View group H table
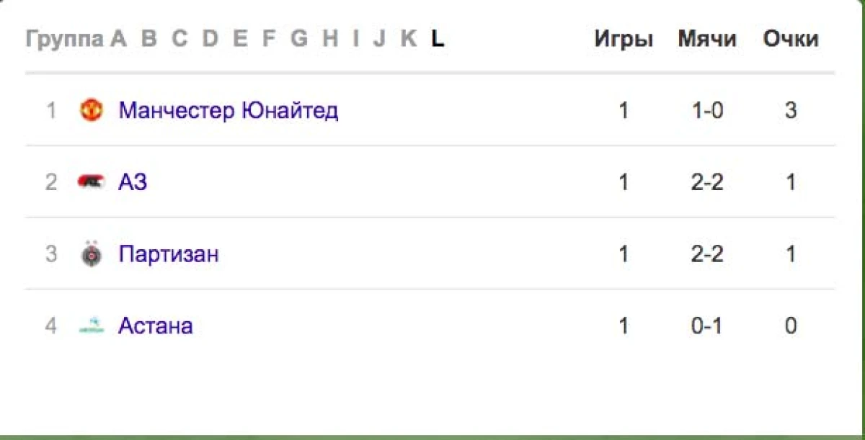 point(329,38)
